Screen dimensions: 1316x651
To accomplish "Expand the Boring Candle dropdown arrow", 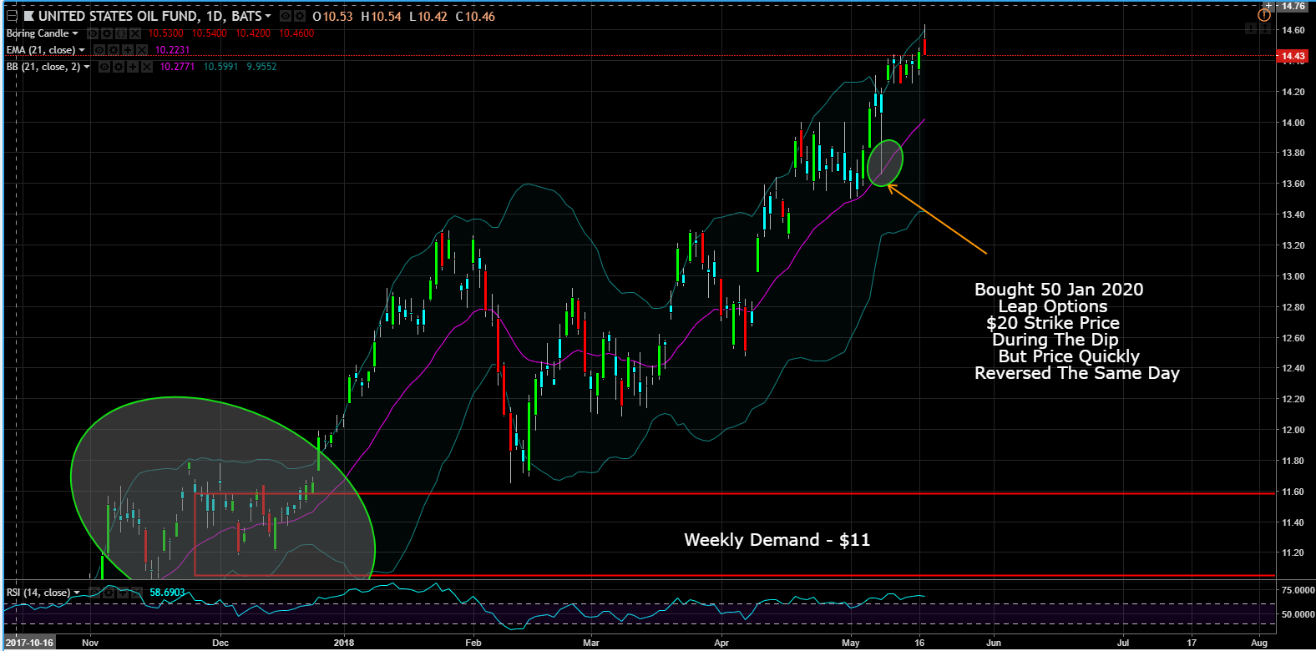I will (x=75, y=33).
